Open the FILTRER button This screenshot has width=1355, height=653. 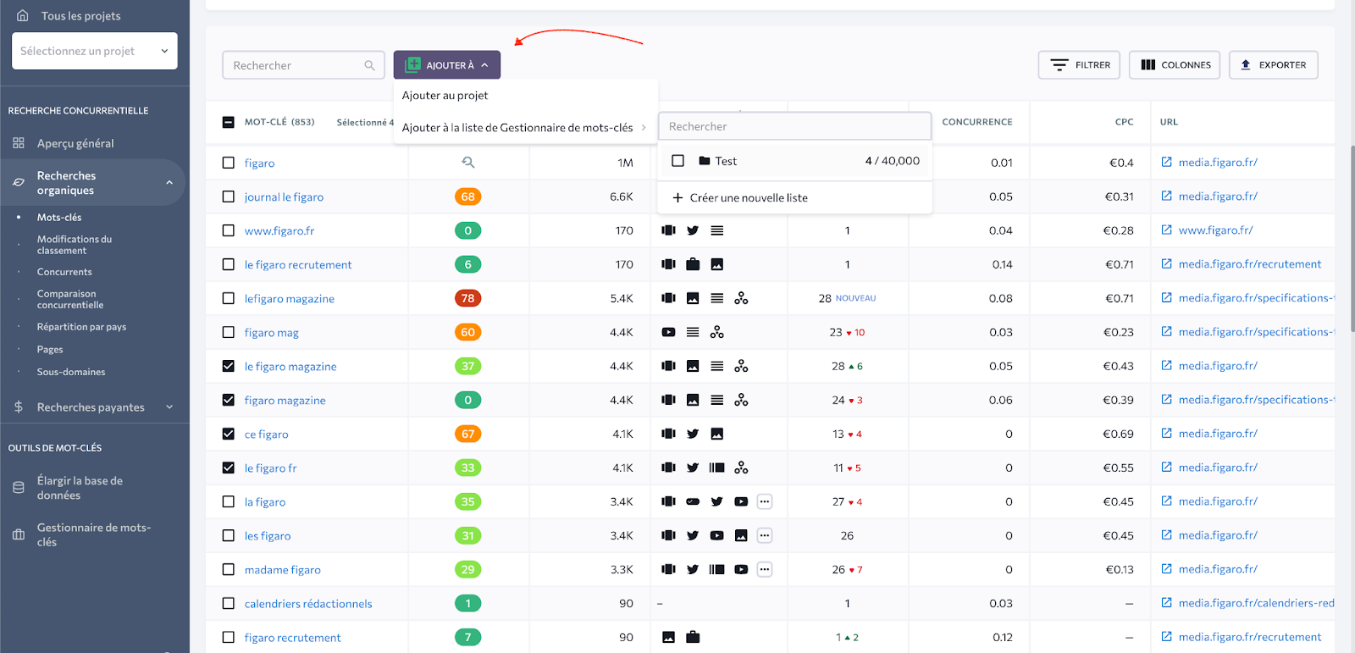click(1079, 65)
